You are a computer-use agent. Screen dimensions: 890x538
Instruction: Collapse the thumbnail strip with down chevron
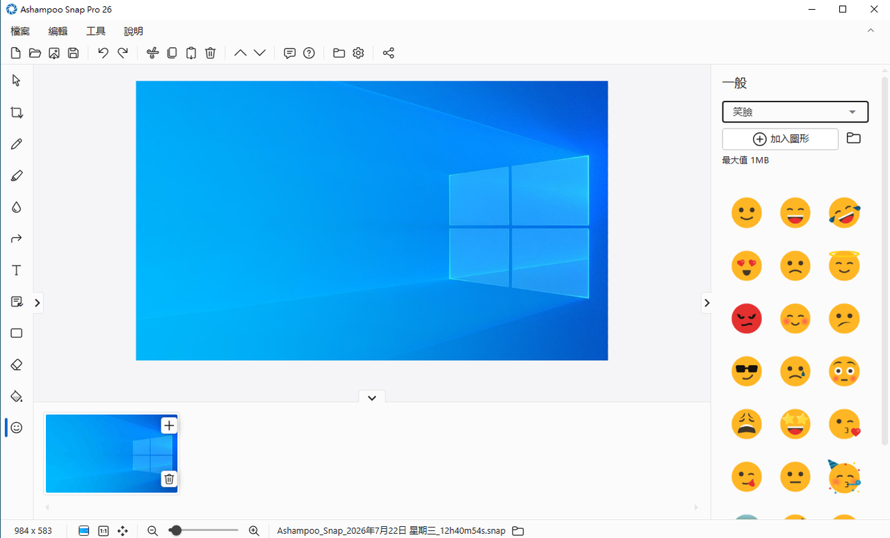pos(372,398)
